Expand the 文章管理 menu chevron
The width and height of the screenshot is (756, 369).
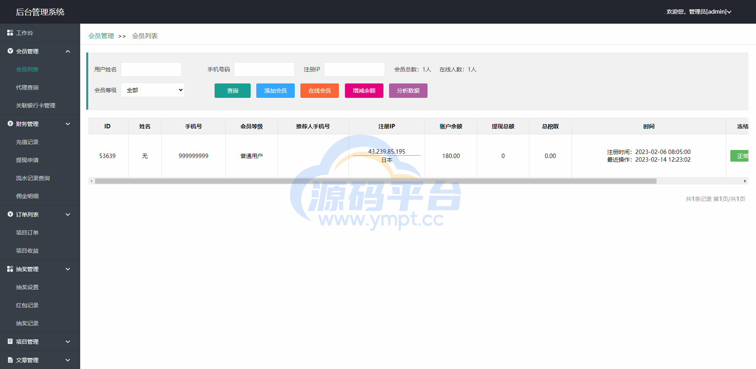tap(68, 360)
